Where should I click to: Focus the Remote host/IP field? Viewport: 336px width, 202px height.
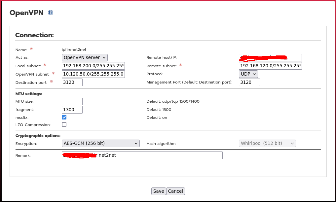271,57
